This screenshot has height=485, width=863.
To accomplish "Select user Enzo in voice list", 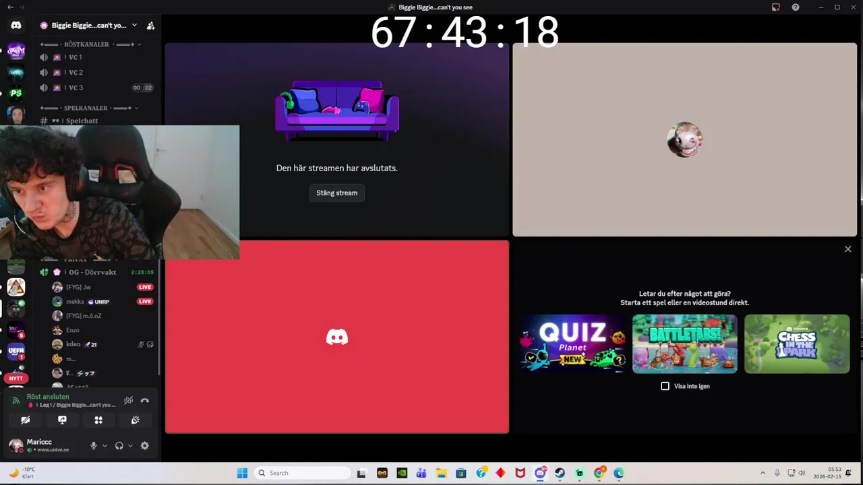I will [x=103, y=330].
